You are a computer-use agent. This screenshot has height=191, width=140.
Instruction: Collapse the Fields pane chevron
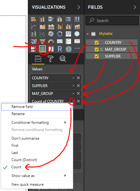pyautogui.click(x=135, y=7)
